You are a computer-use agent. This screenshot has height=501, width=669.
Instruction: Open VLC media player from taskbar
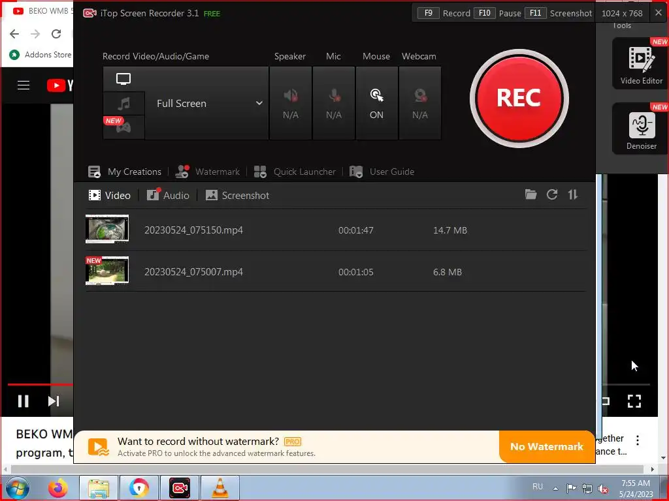point(220,488)
